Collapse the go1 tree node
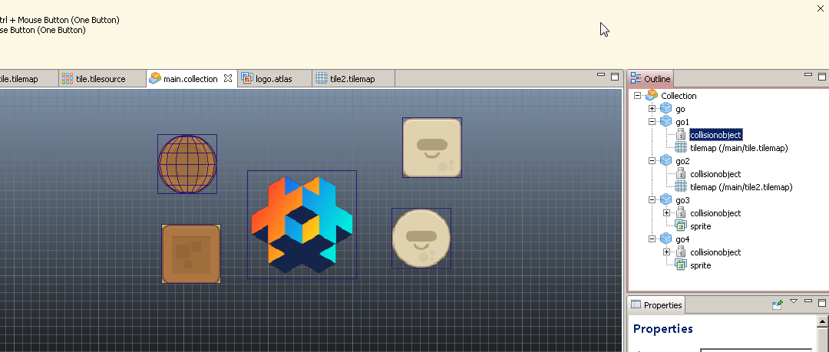The image size is (829, 352). click(x=652, y=122)
